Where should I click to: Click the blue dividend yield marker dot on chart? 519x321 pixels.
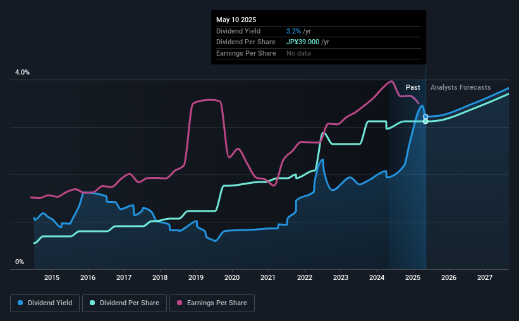[x=425, y=116]
